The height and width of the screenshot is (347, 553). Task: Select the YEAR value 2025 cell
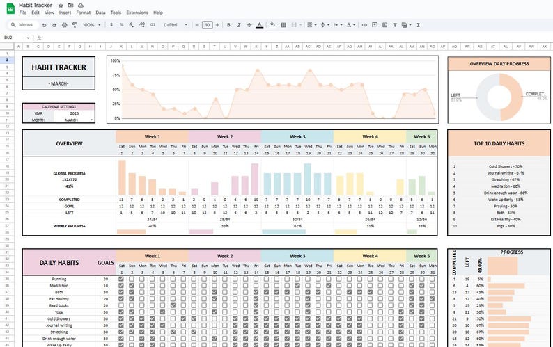click(x=74, y=113)
